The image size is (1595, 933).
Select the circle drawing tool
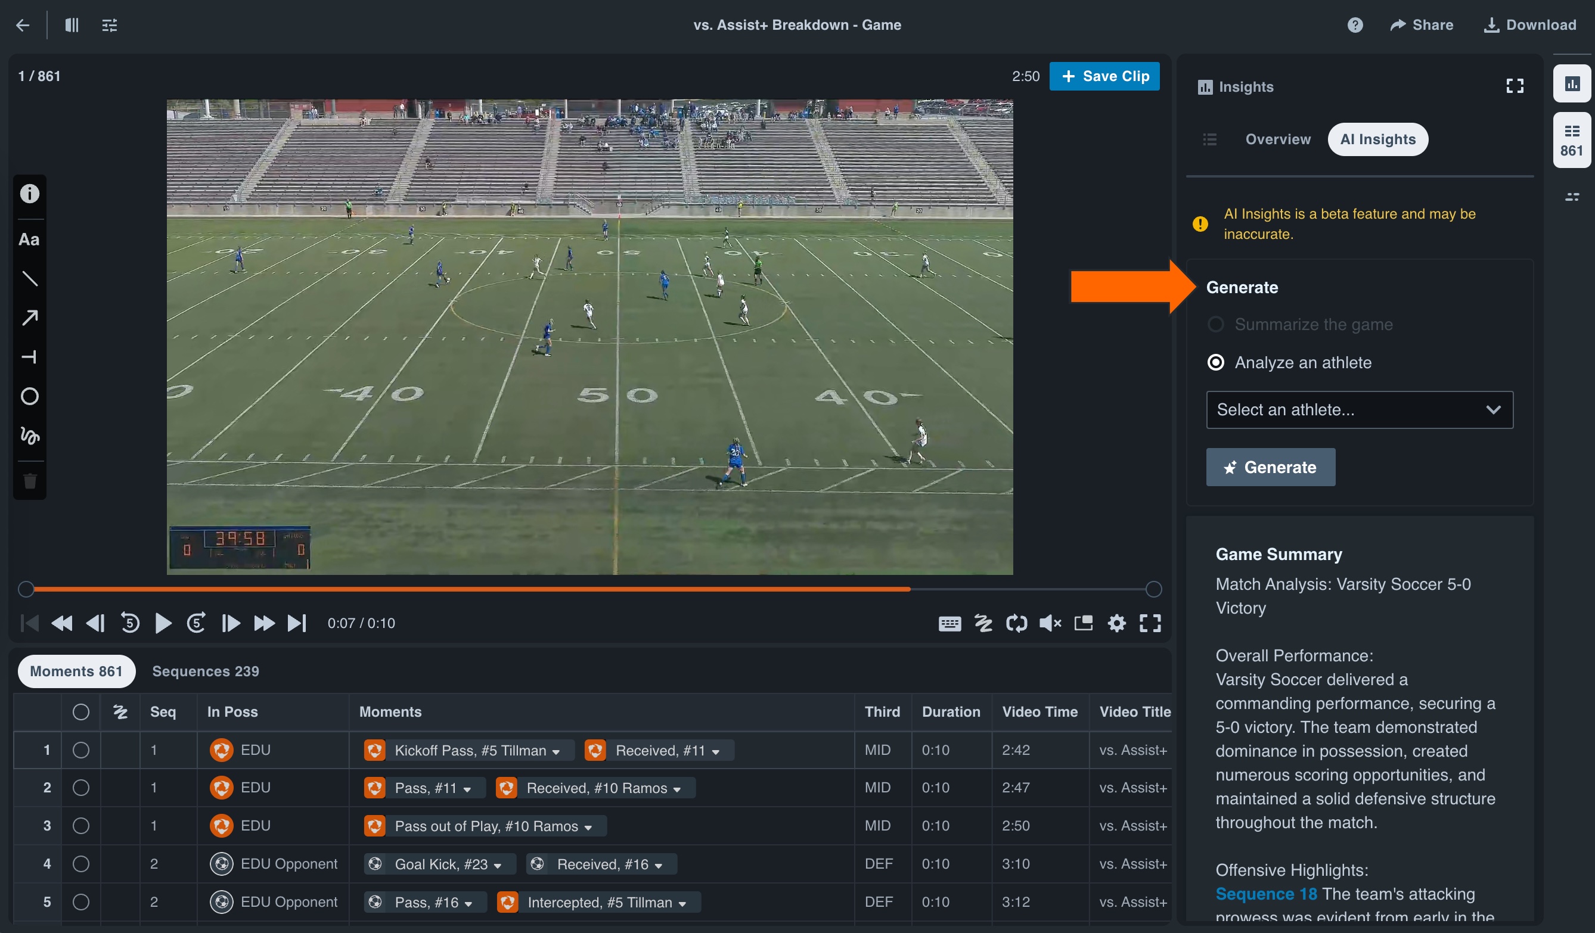[x=30, y=396]
